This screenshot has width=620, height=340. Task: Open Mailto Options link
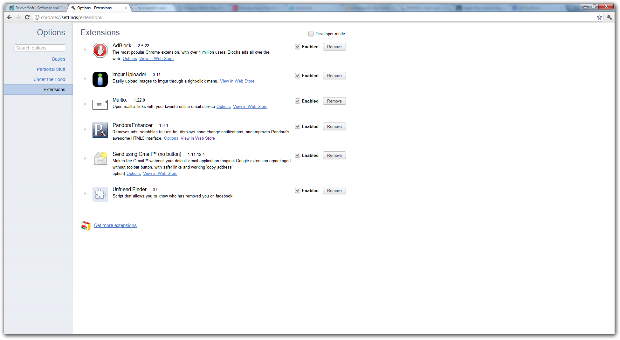[224, 107]
